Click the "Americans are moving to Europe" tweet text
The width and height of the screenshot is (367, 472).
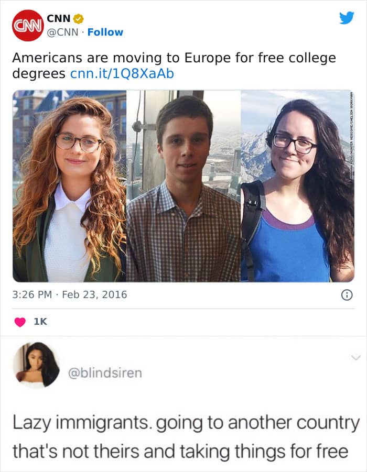174,58
